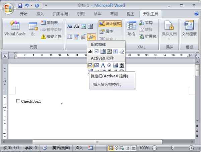The height and width of the screenshot is (152, 201).
Task: Switch to the 审阅 tab
Action: (x=114, y=14)
